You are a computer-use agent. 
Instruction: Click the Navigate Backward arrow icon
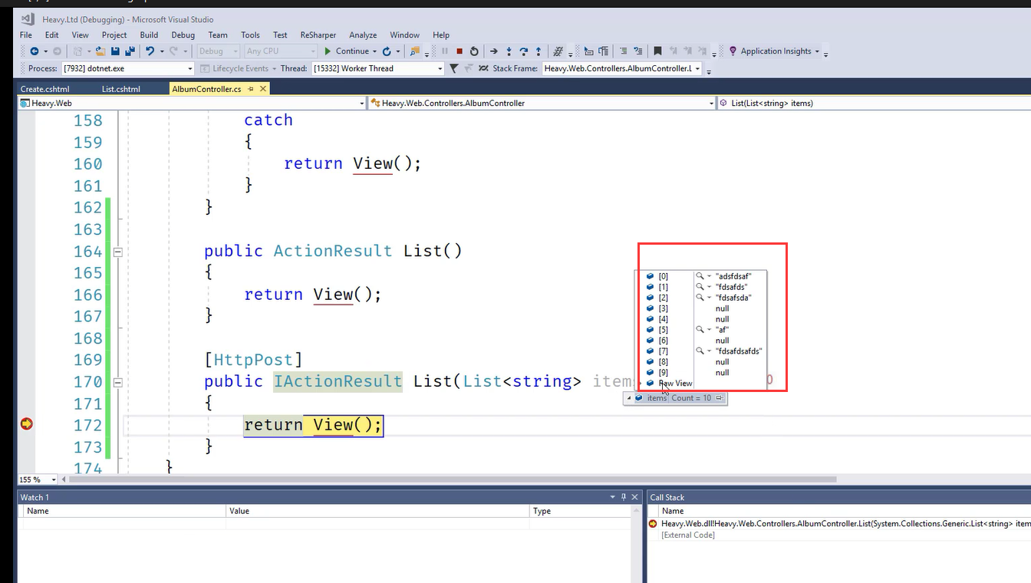(34, 51)
